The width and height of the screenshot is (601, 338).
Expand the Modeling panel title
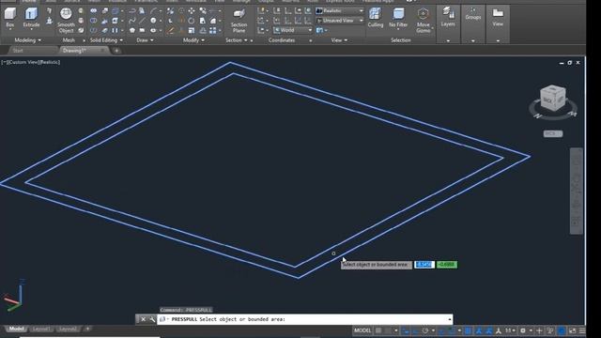click(27, 40)
